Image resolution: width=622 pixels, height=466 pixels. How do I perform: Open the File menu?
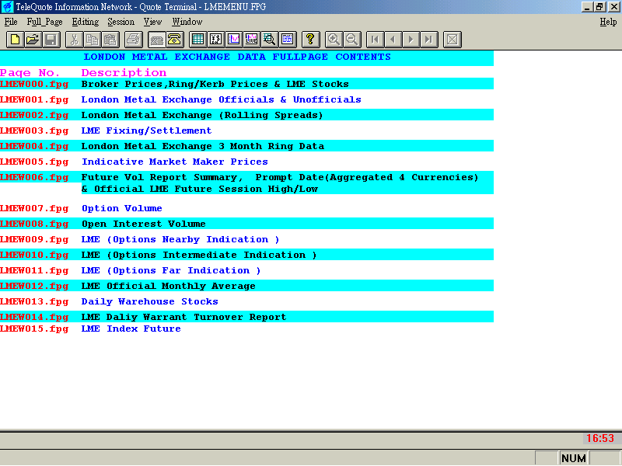pos(11,22)
